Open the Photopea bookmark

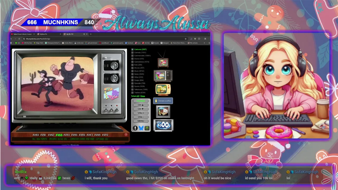53,43
